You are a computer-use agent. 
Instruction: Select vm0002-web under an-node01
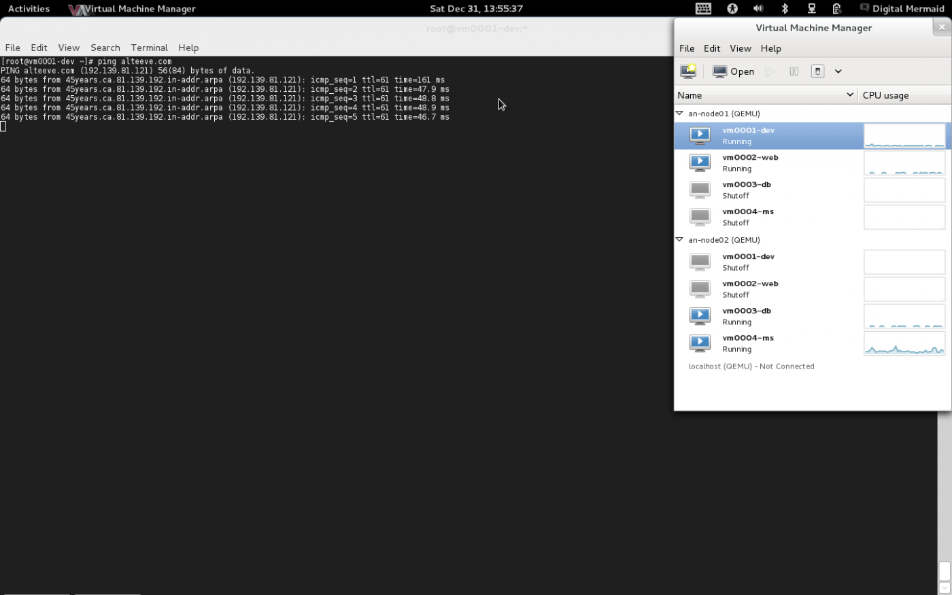pyautogui.click(x=750, y=163)
